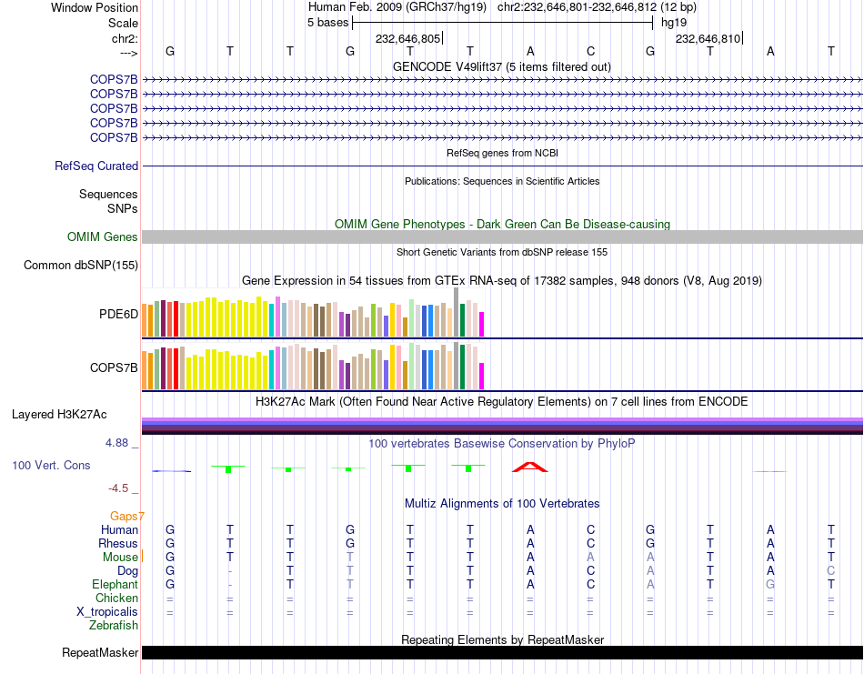
Task: Click the black RepeatMasker track bar
Action: click(x=502, y=653)
